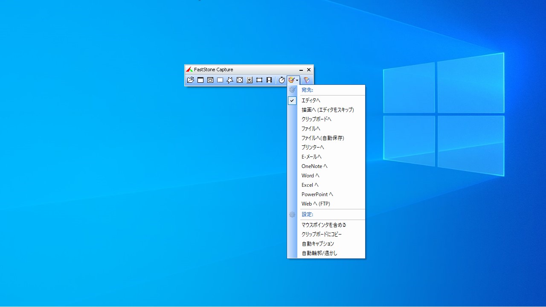Toggle マウスポインタを含める option
The image size is (546, 307).
point(326,225)
